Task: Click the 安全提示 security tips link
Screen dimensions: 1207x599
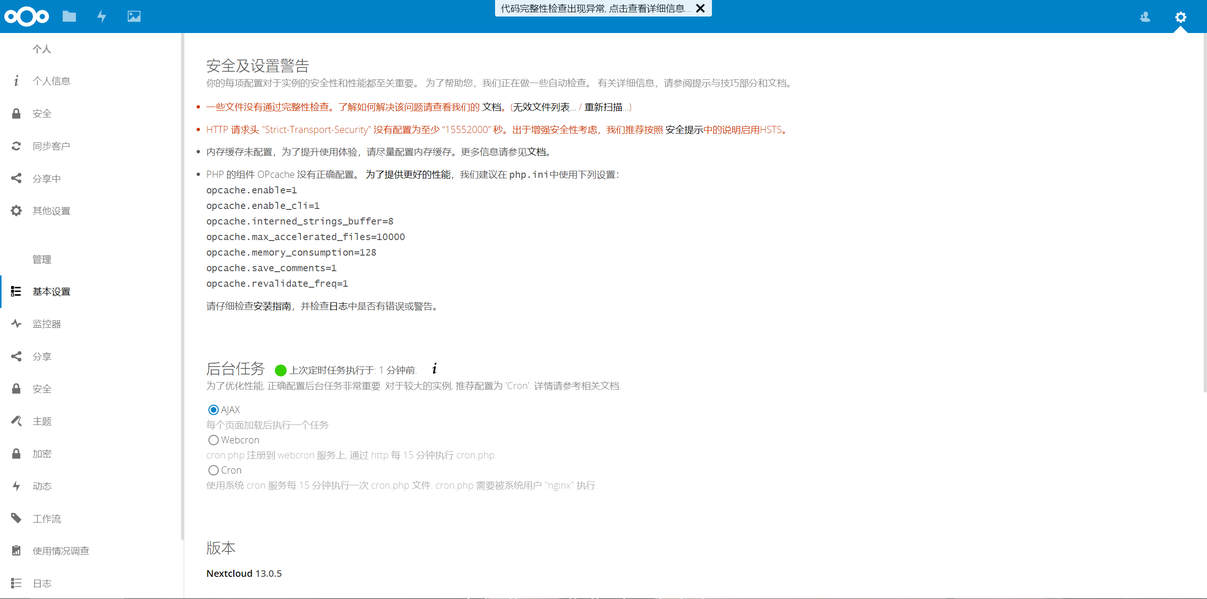Action: [x=684, y=130]
